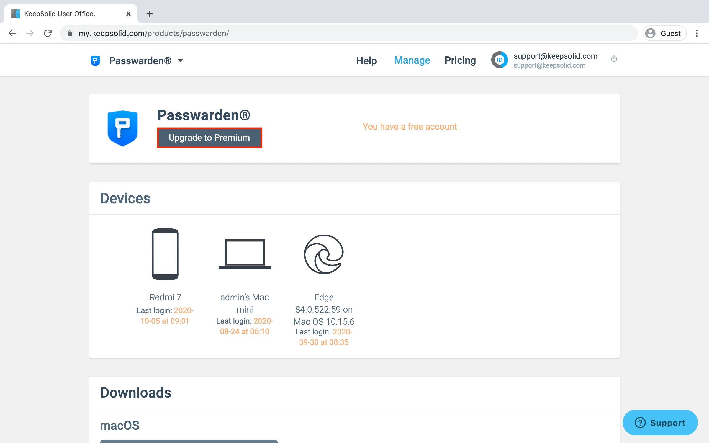709x443 pixels.
Task: Expand the Passwarden product dropdown arrow
Action: tap(180, 61)
